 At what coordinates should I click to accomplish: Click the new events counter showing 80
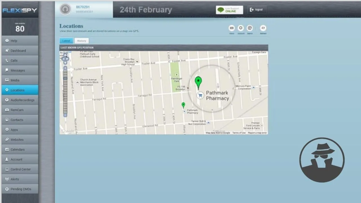coord(20,28)
